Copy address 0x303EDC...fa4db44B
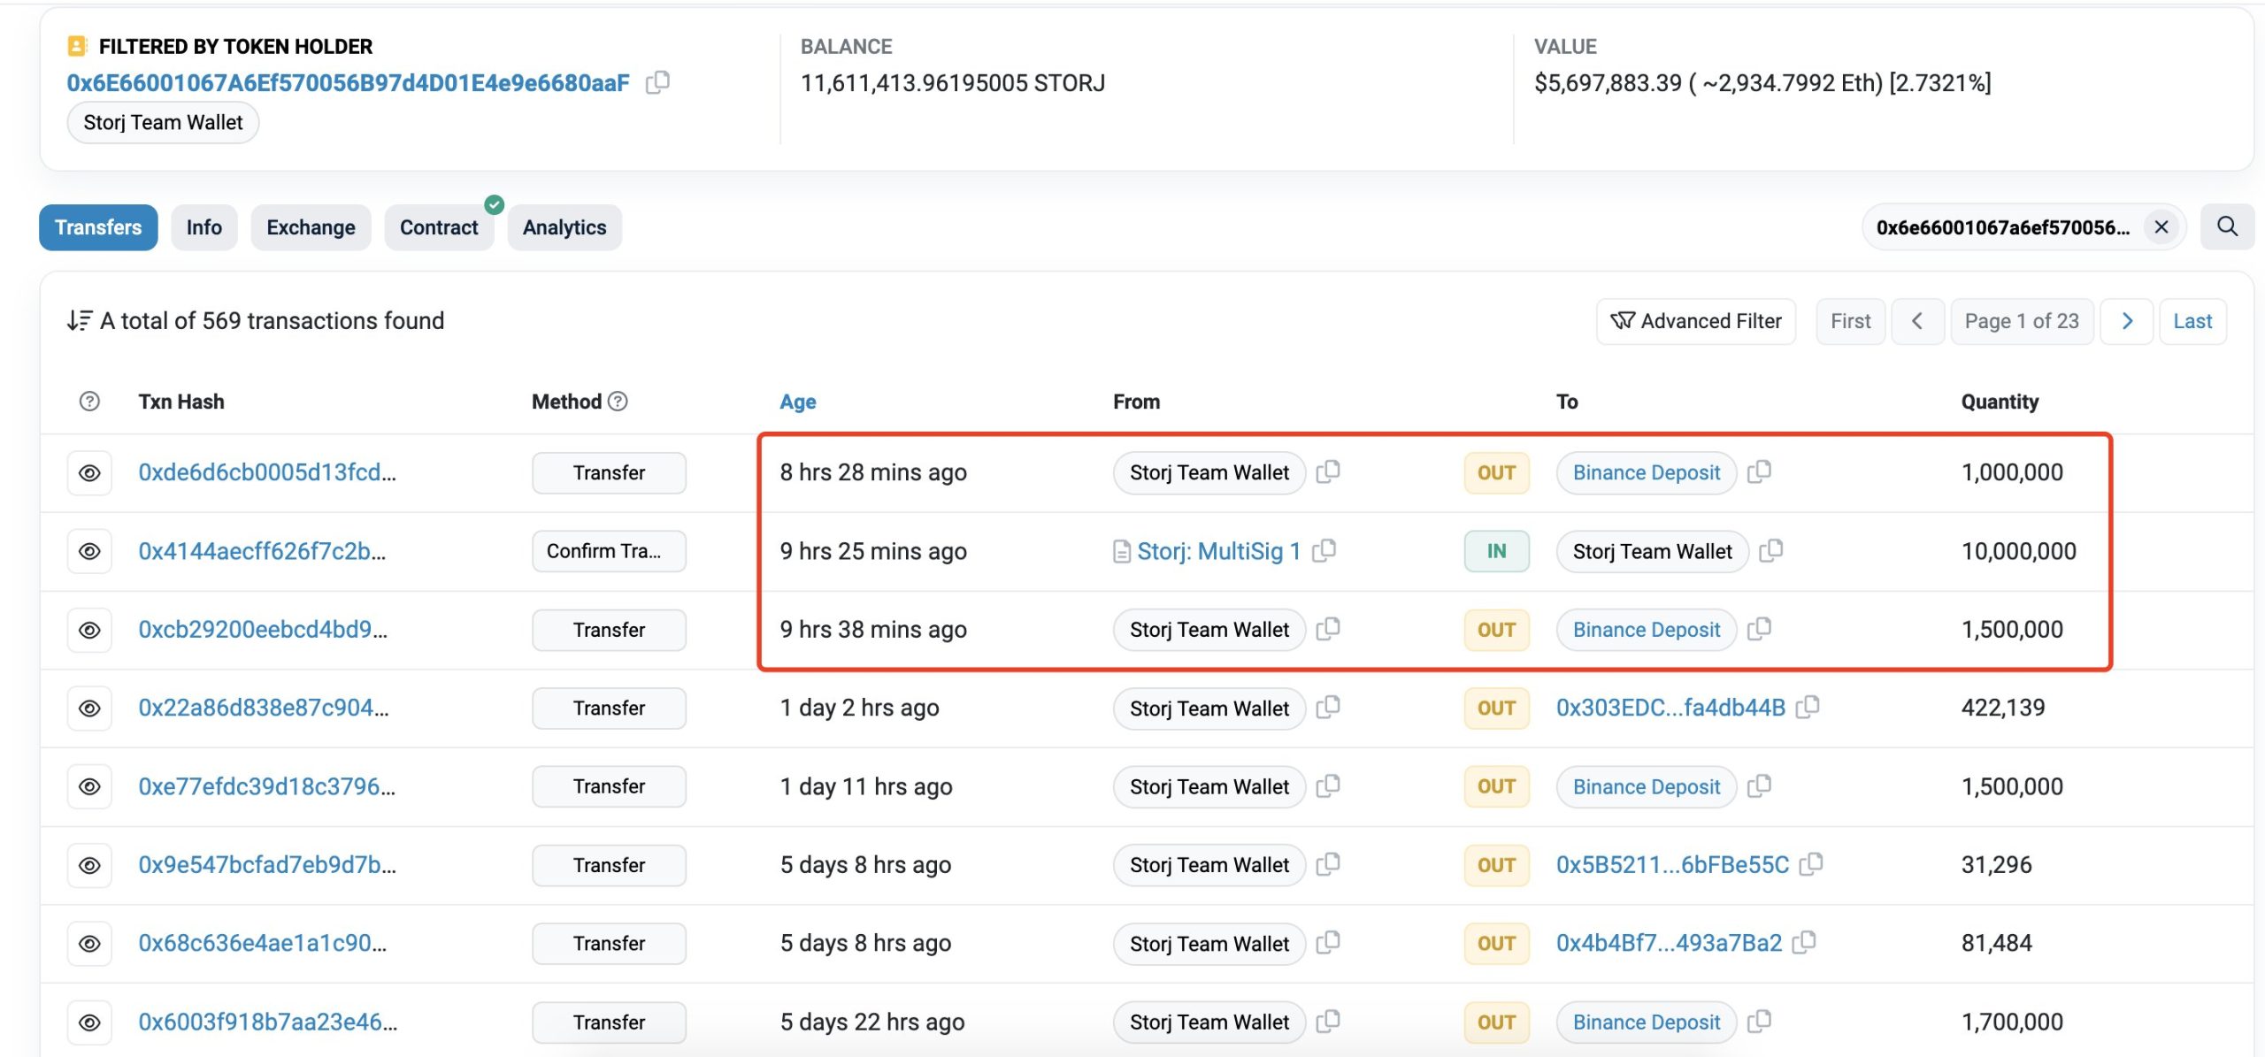 coord(1808,707)
